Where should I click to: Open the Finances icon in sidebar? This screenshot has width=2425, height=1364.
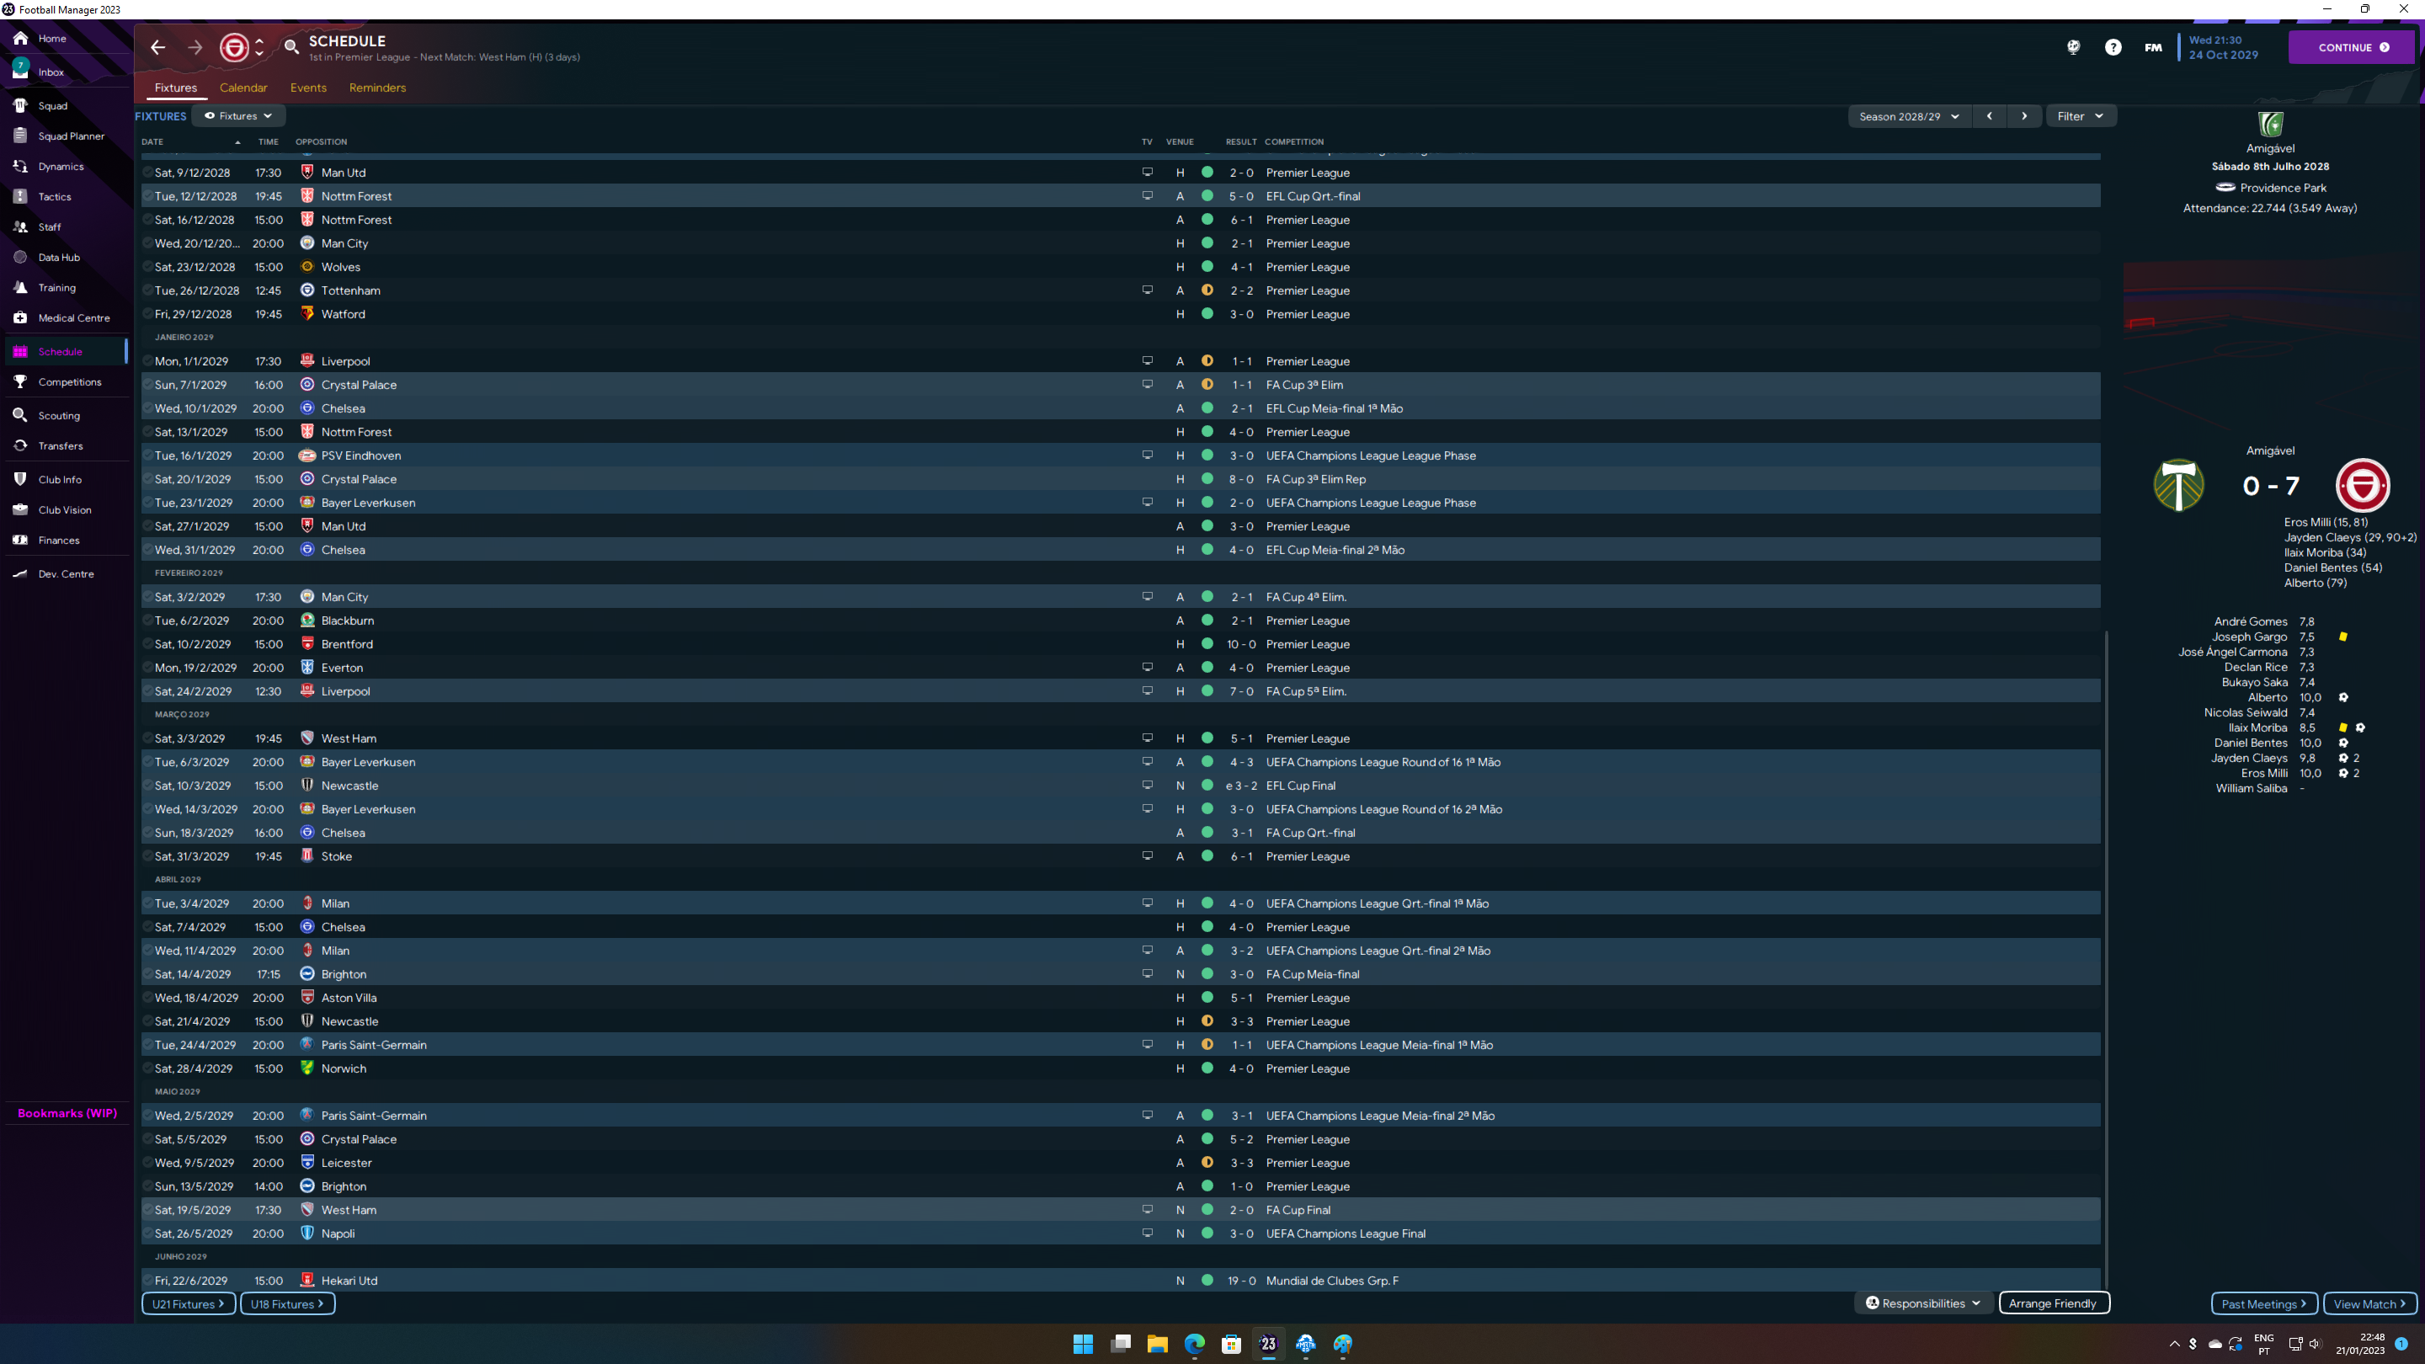click(x=19, y=541)
